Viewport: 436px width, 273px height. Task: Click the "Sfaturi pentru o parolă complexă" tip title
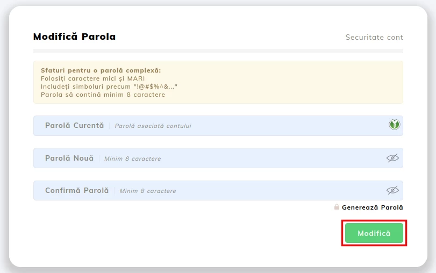(101, 70)
